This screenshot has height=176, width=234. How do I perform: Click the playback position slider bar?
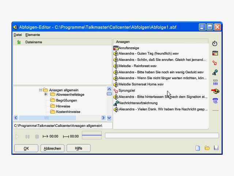click(x=162, y=136)
